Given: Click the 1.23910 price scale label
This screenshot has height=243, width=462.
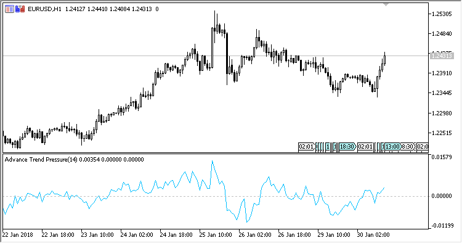Looking at the screenshot, I should (x=442, y=73).
